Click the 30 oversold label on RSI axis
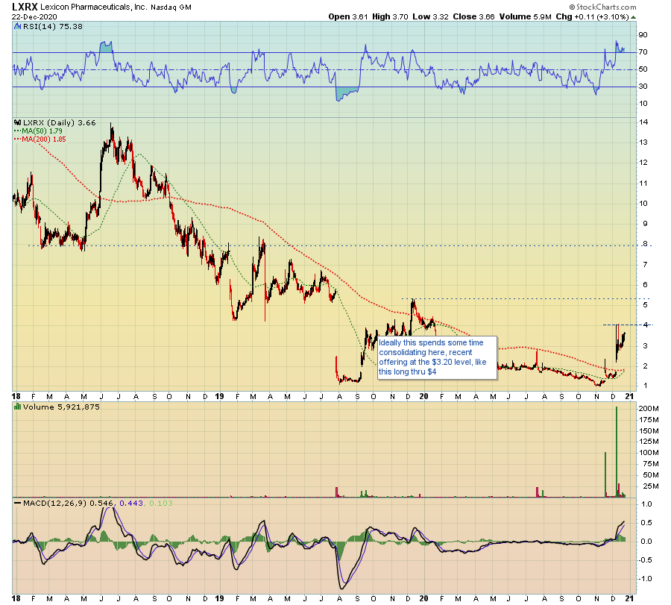The width and height of the screenshot is (671, 605). pyautogui.click(x=643, y=87)
